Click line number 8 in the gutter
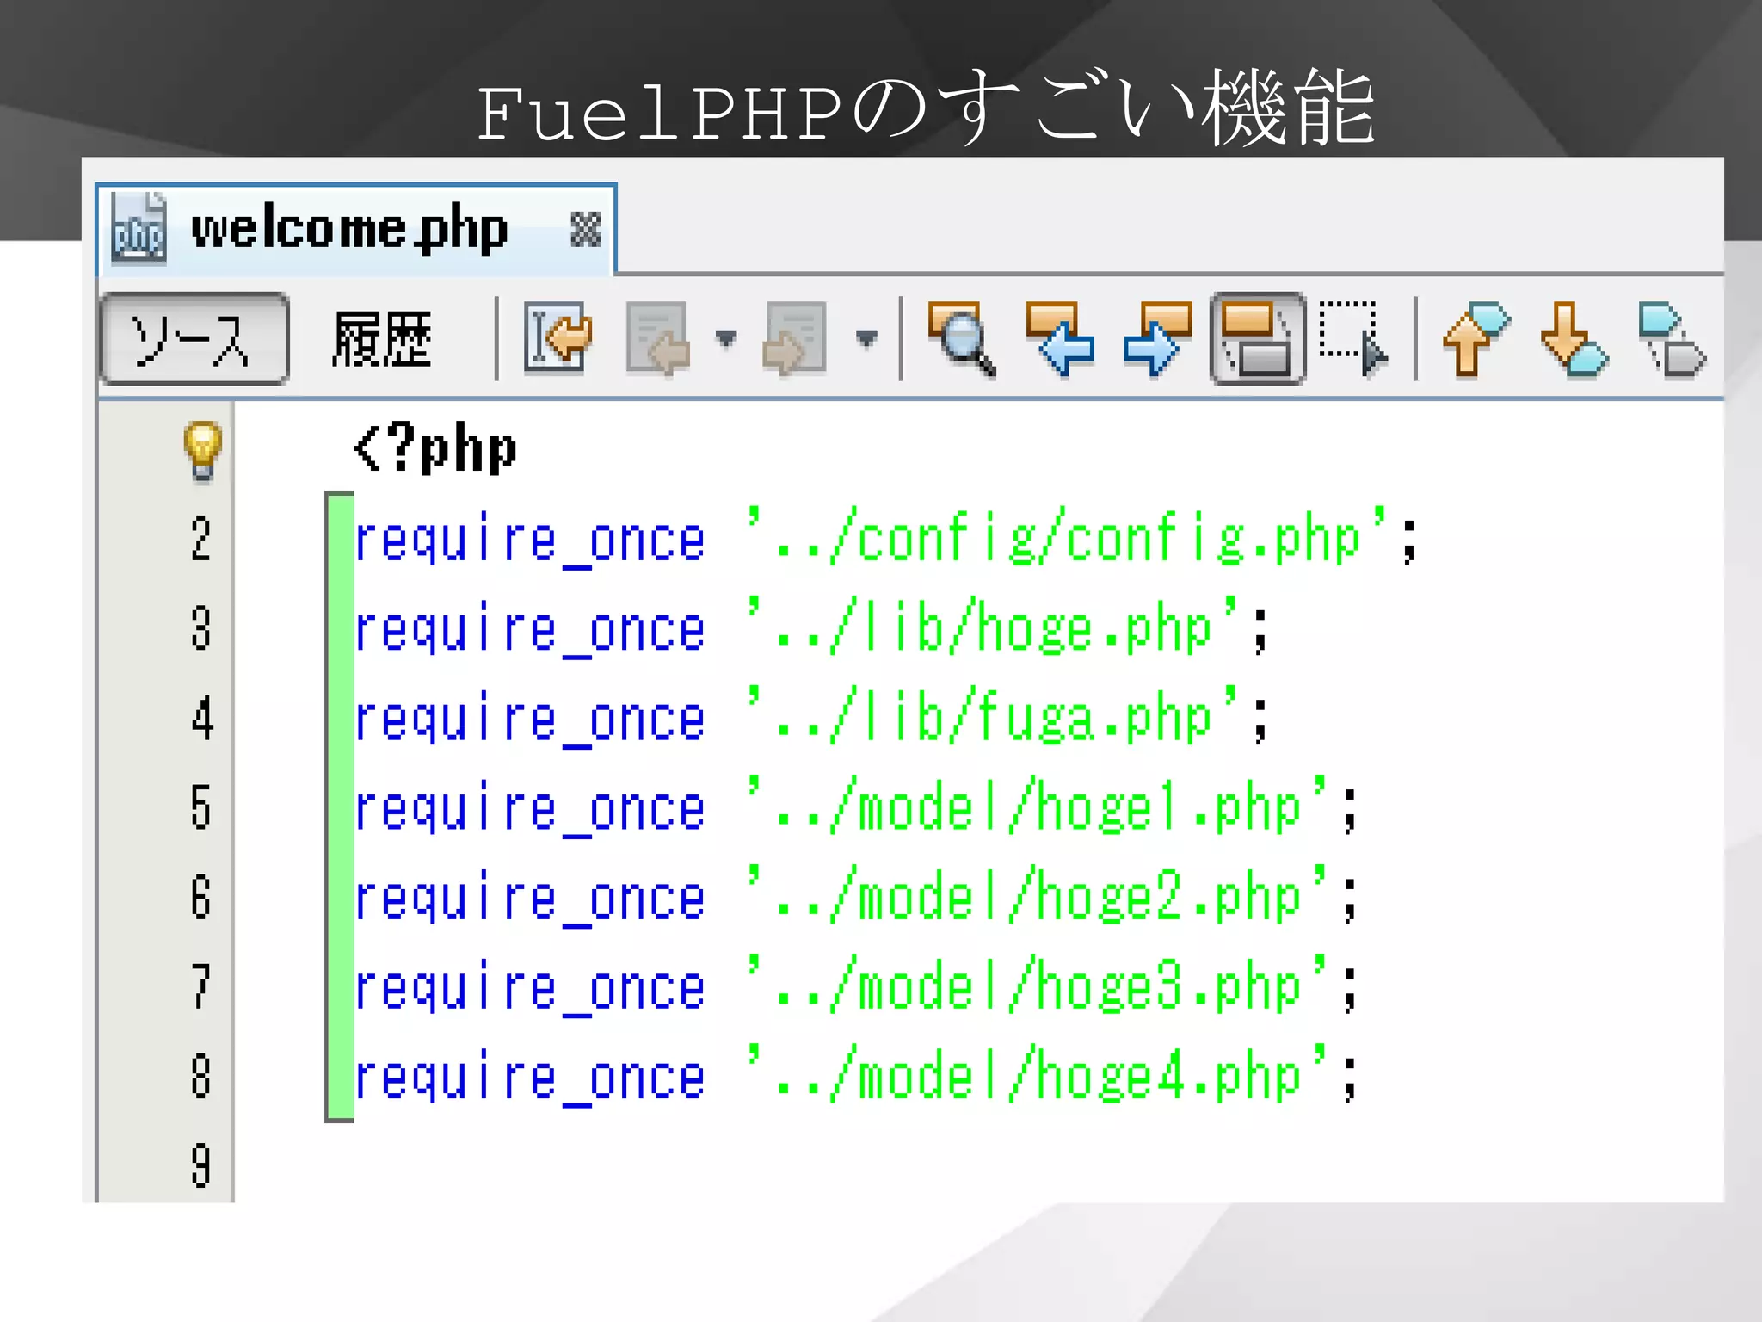1762x1322 pixels. coord(200,1077)
